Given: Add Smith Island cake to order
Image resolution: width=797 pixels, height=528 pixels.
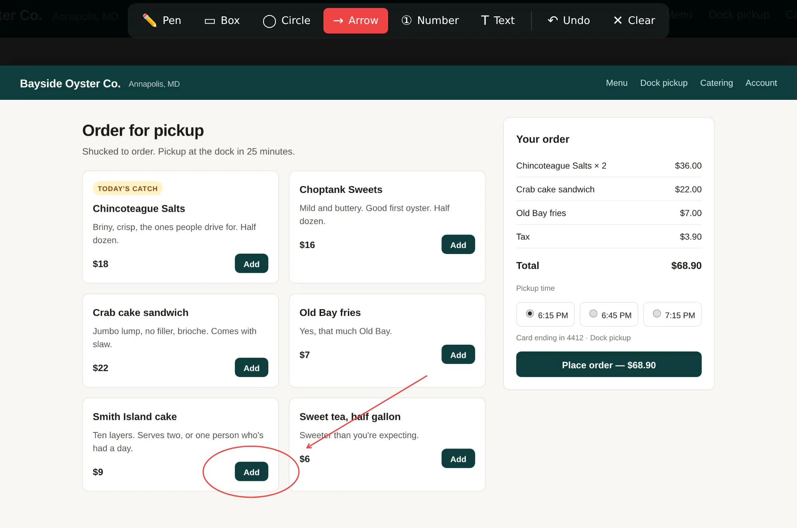Looking at the screenshot, I should point(251,472).
